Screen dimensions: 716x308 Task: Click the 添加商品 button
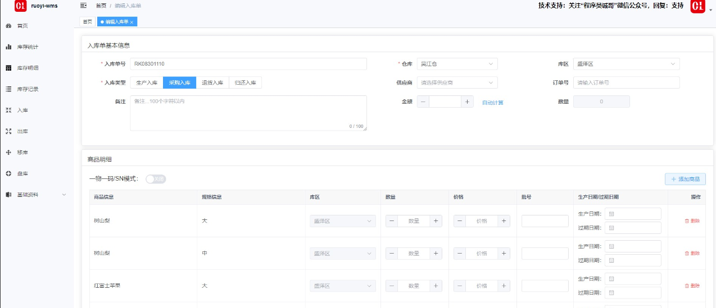685,179
